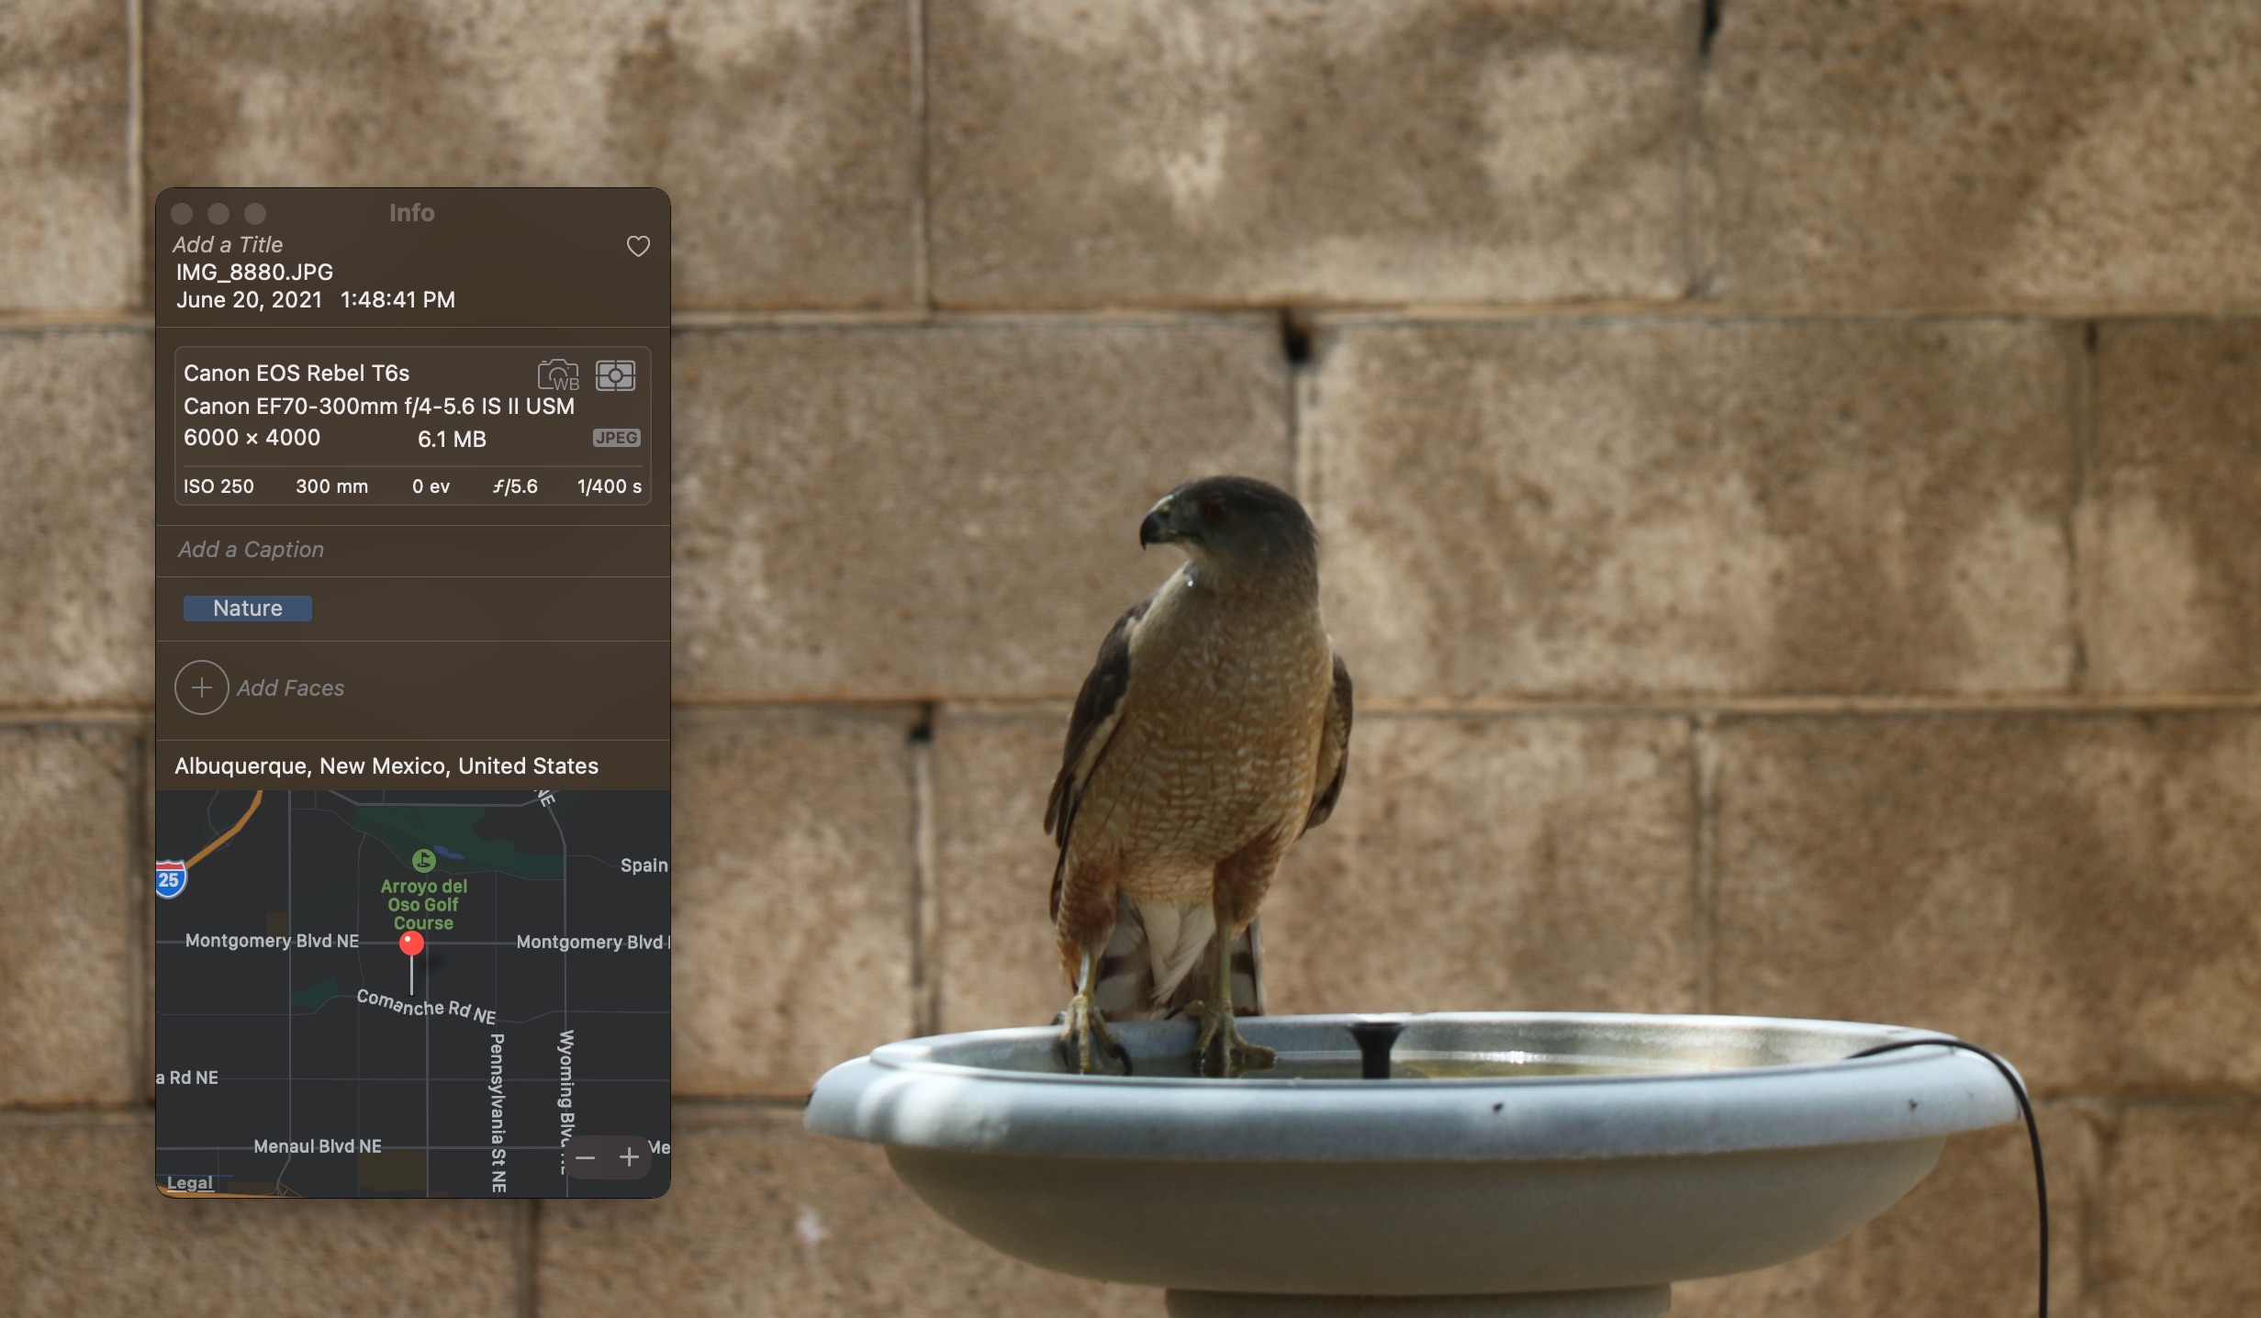Screen dimensions: 2261x1318
Task: Minimize the Info window
Action: pos(218,214)
